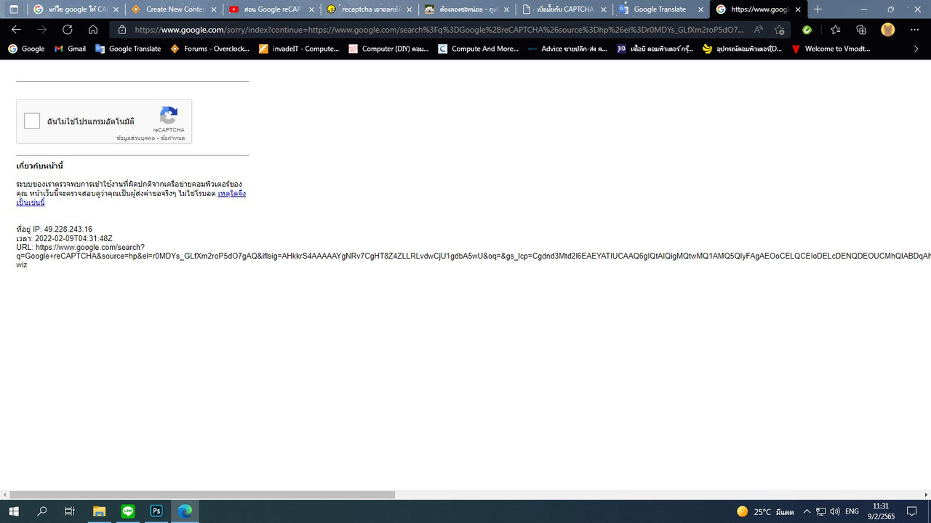Show more bookmarks with overflow chevron
The height and width of the screenshot is (523, 931).
(916, 49)
